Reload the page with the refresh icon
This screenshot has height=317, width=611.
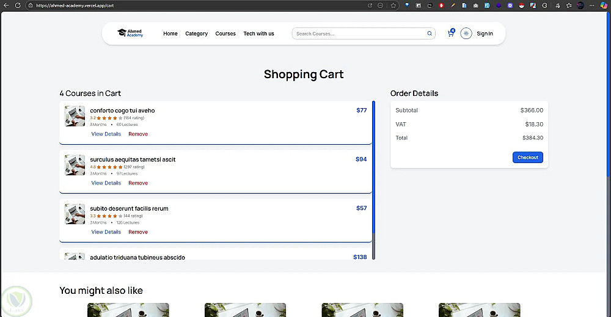18,5
